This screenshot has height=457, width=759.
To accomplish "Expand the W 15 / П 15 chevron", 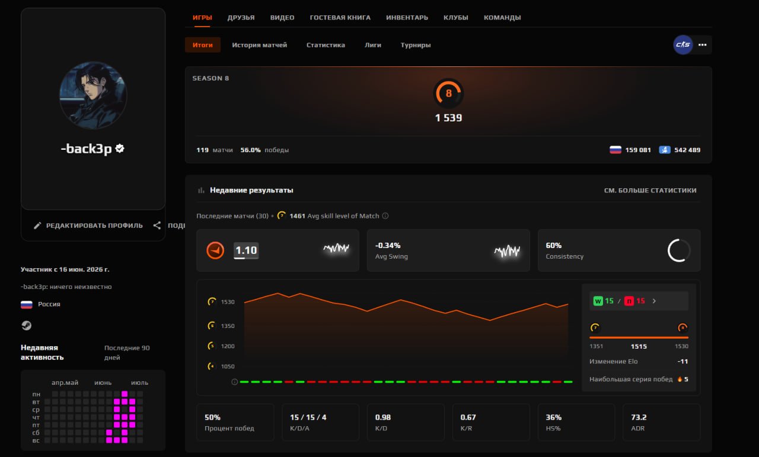I will [654, 301].
